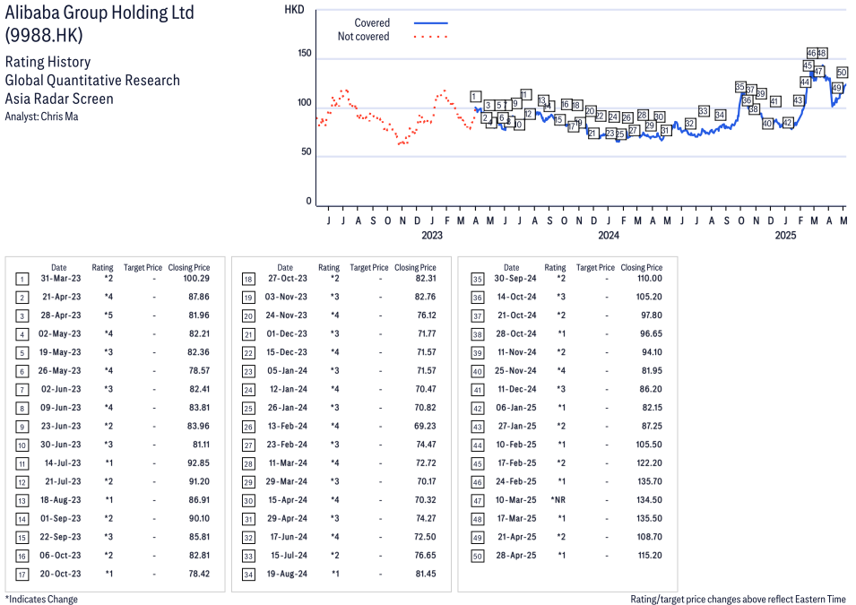The image size is (856, 605).
Task: Click the boxed number 31 beside 29-Apr-24
Action: (x=248, y=519)
